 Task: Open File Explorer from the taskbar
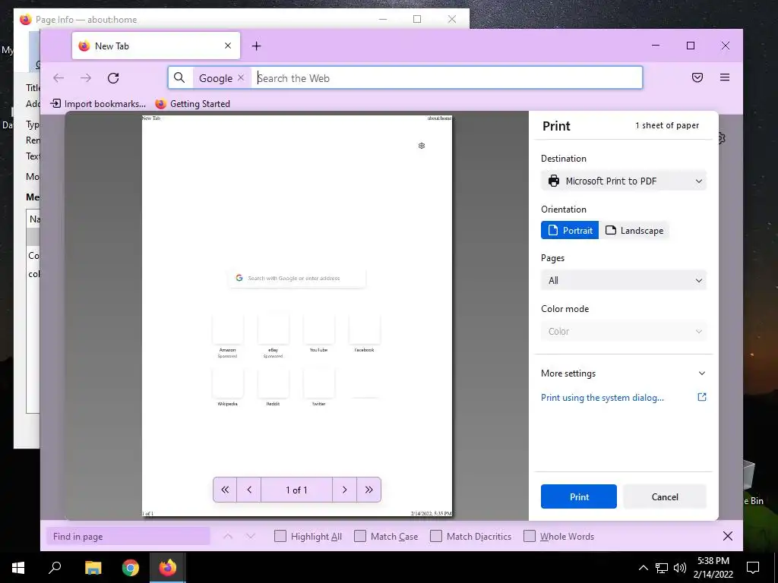coord(93,568)
